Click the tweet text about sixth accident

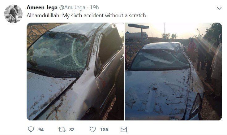point(87,15)
